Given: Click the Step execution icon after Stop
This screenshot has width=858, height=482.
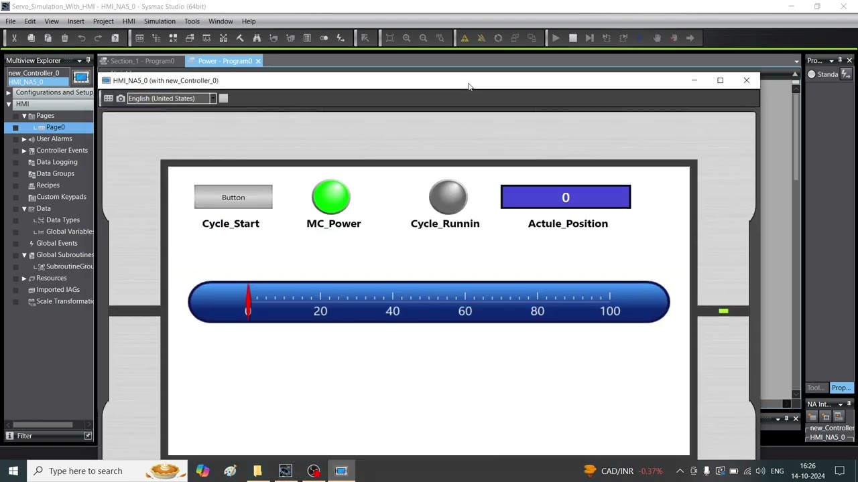Looking at the screenshot, I should coord(590,38).
